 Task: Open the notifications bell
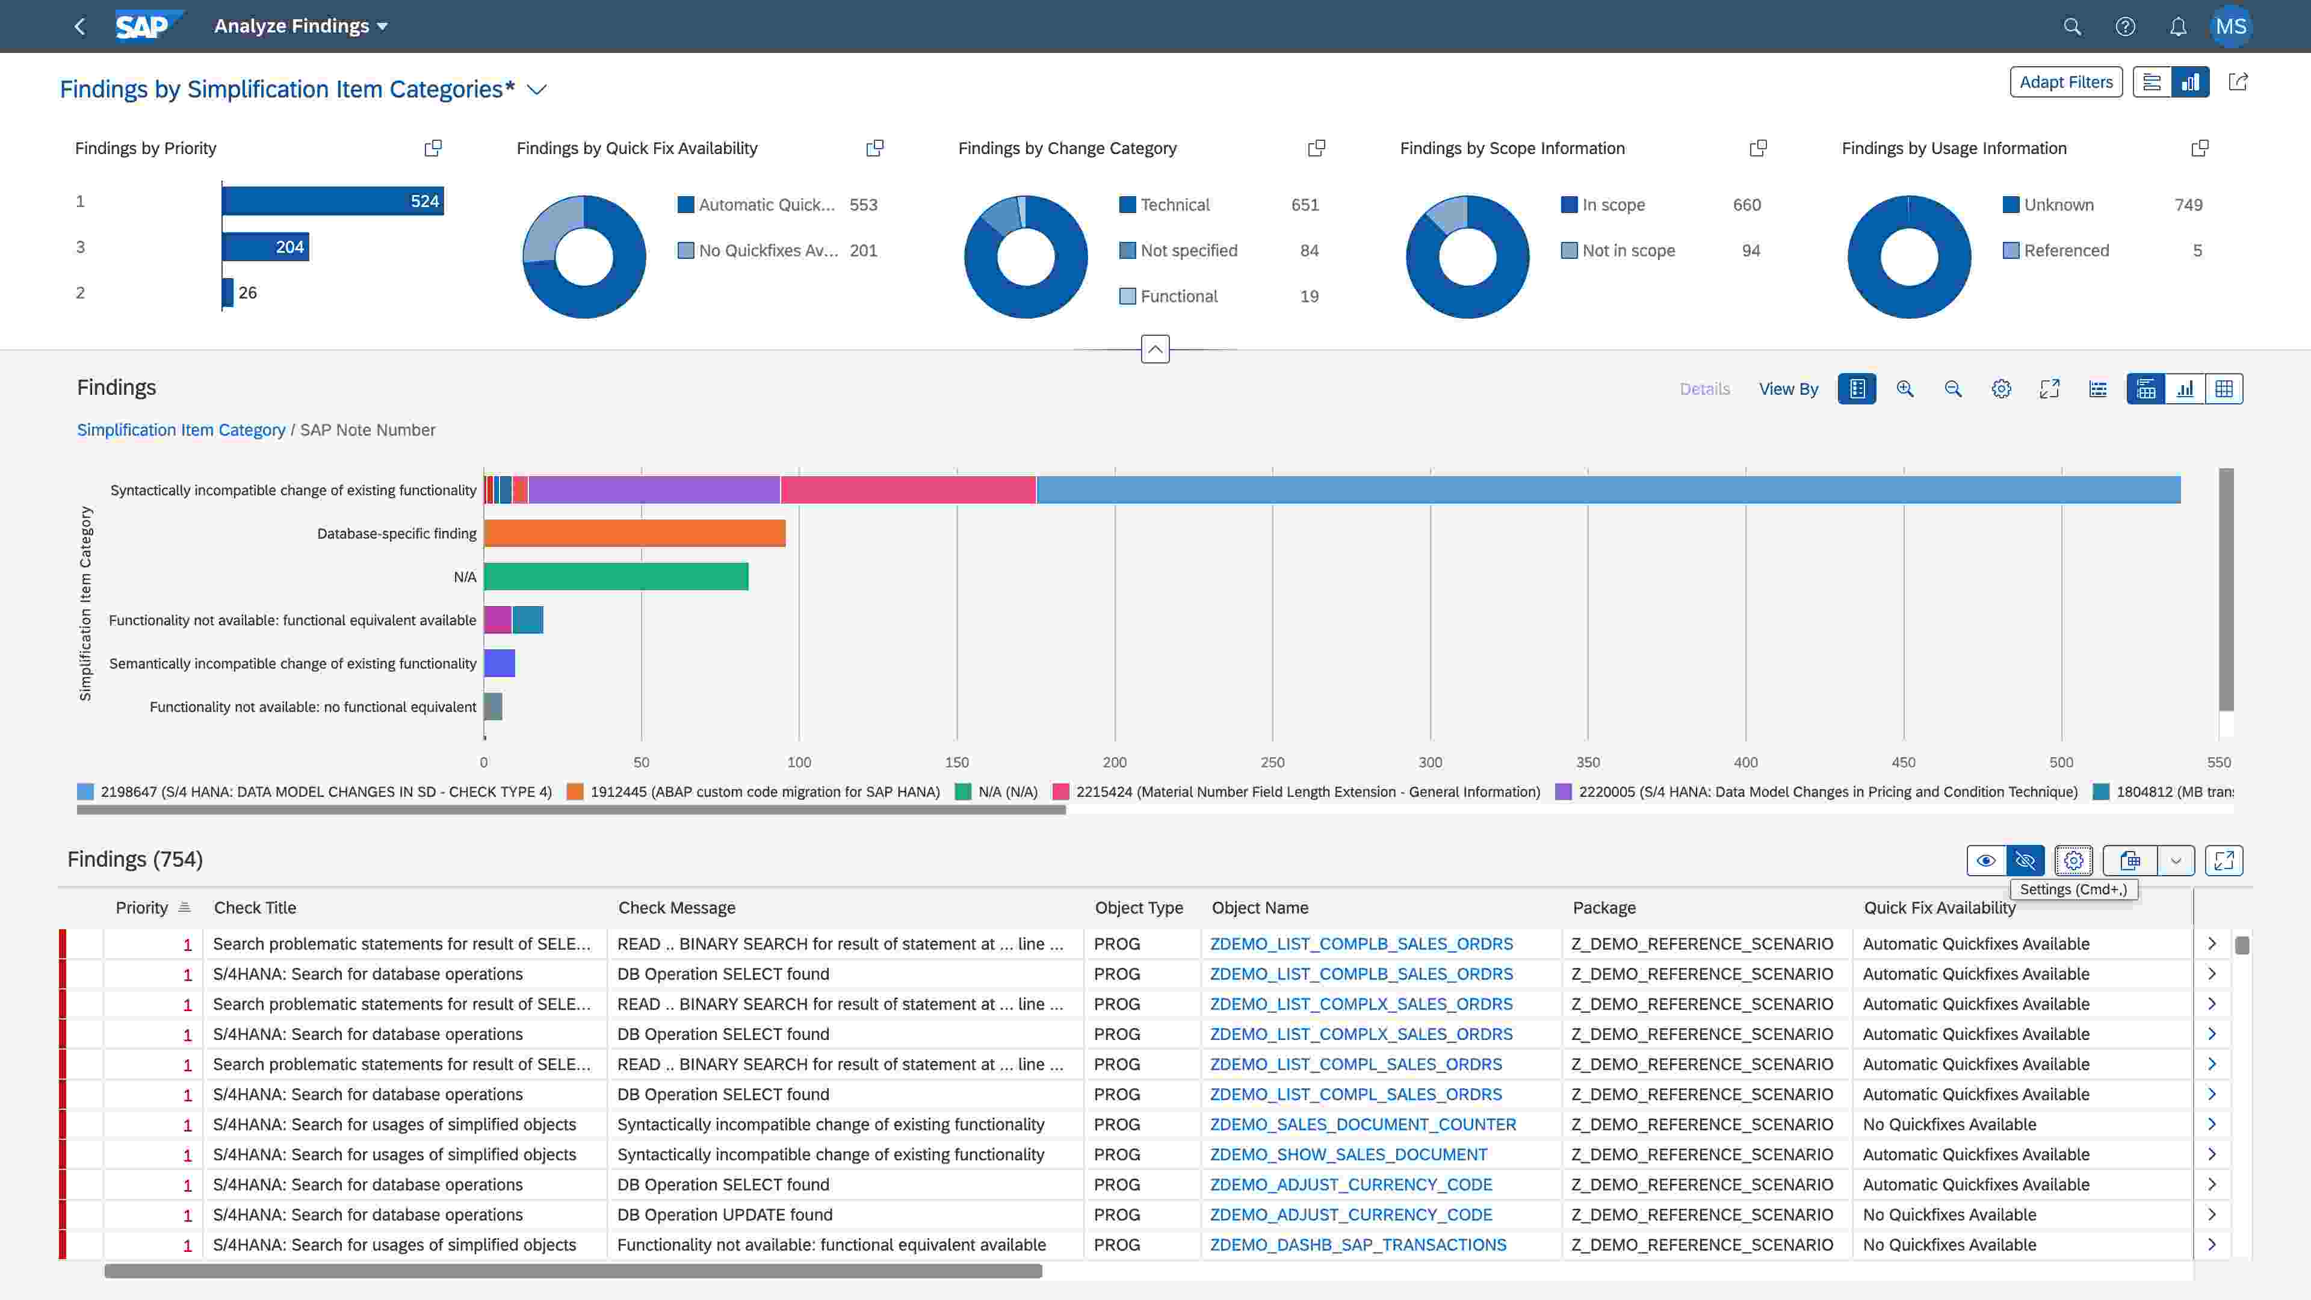coord(2178,27)
